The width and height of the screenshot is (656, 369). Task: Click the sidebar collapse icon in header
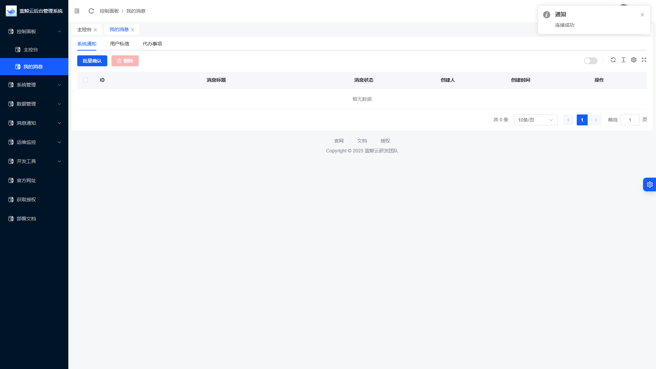point(77,11)
